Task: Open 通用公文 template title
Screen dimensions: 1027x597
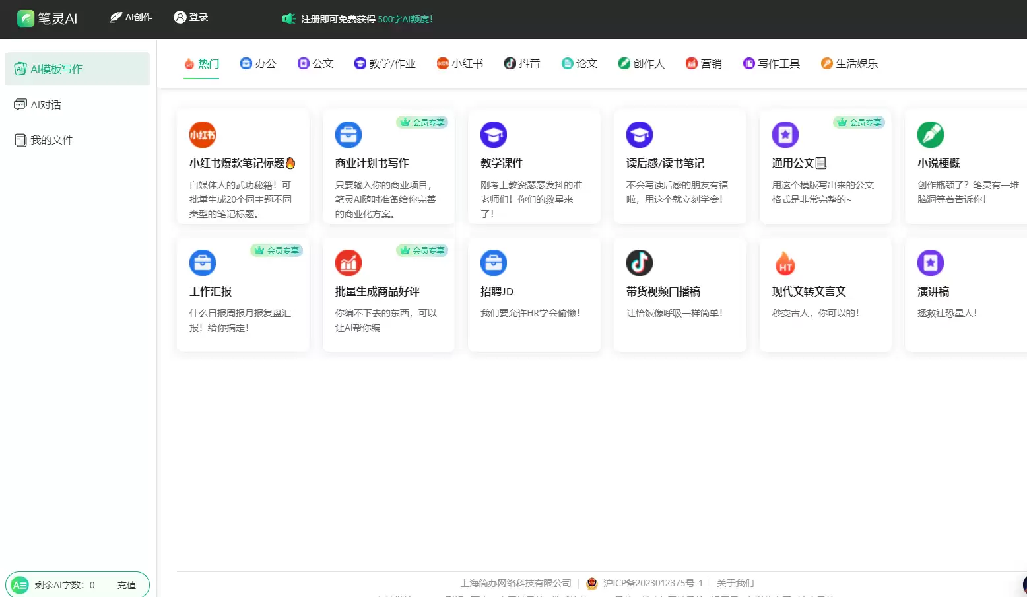Action: (799, 163)
